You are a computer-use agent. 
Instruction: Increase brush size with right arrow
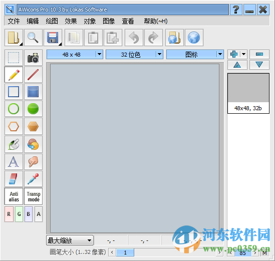[219, 252]
